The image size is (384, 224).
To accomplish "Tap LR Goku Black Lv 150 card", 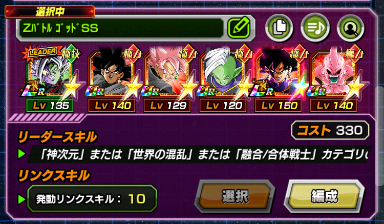I will click(x=278, y=78).
